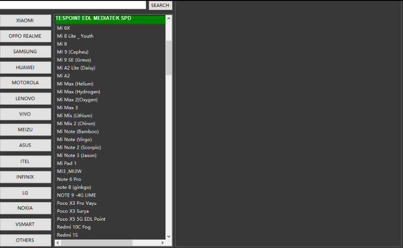Choose the SAMSUNG brand button
The height and width of the screenshot is (248, 403).
[25, 51]
